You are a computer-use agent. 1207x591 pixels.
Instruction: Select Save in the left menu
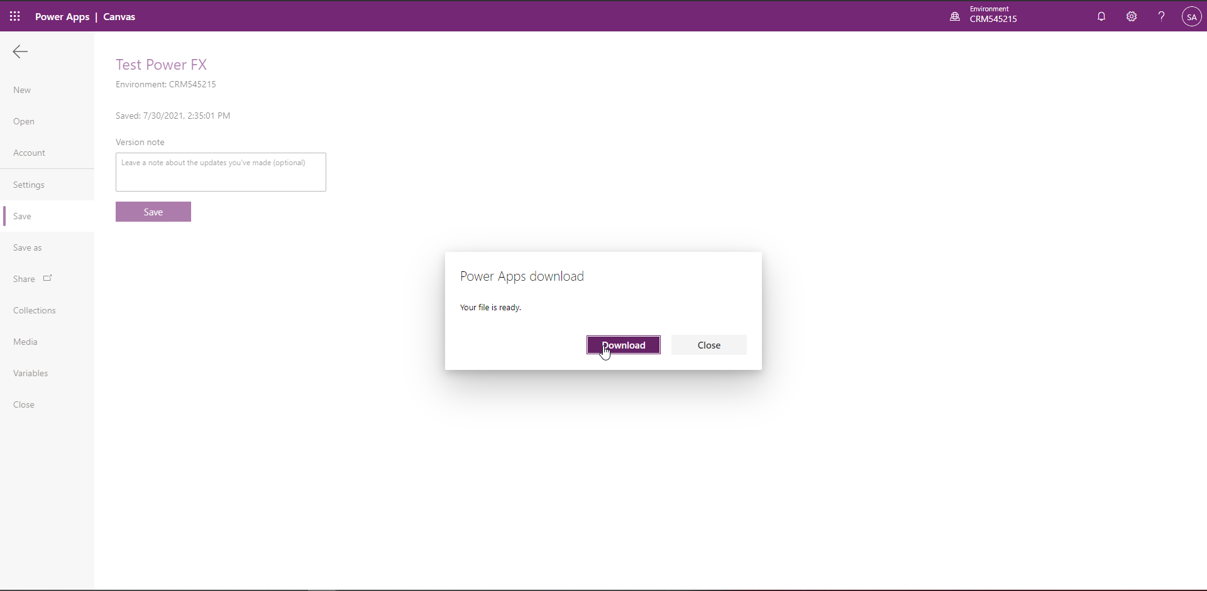pyautogui.click(x=47, y=216)
